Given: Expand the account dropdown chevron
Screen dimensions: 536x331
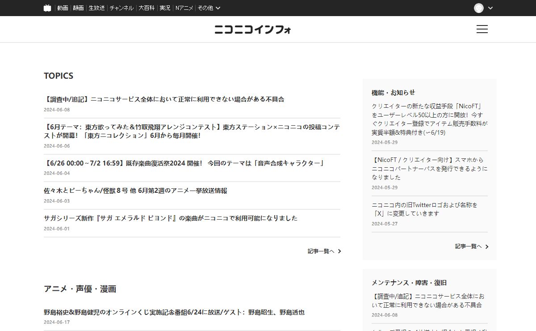Looking at the screenshot, I should click(x=490, y=8).
